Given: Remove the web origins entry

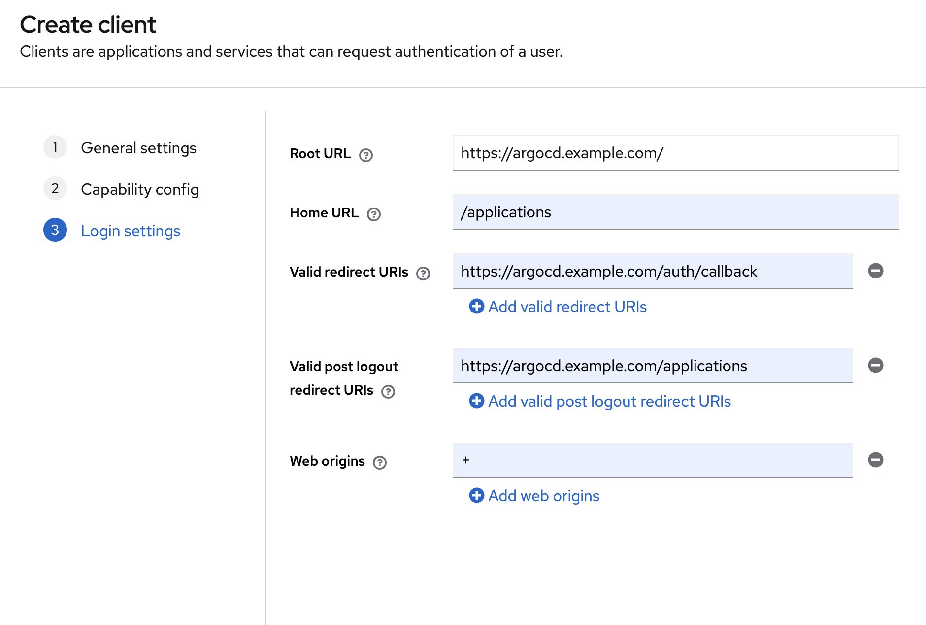Looking at the screenshot, I should [875, 460].
